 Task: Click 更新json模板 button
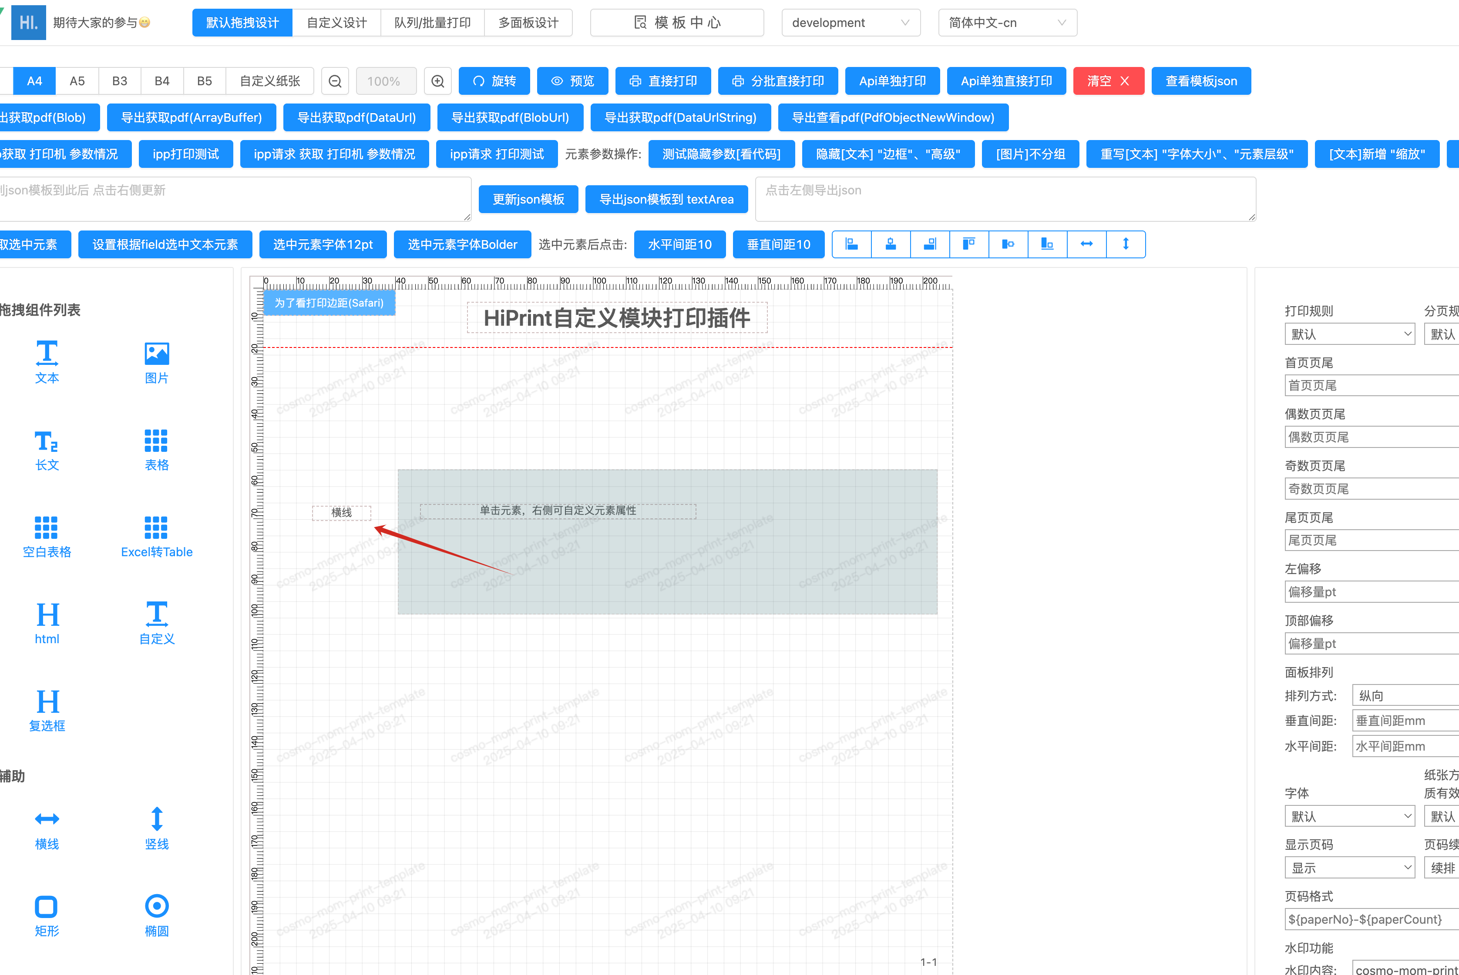tap(528, 199)
